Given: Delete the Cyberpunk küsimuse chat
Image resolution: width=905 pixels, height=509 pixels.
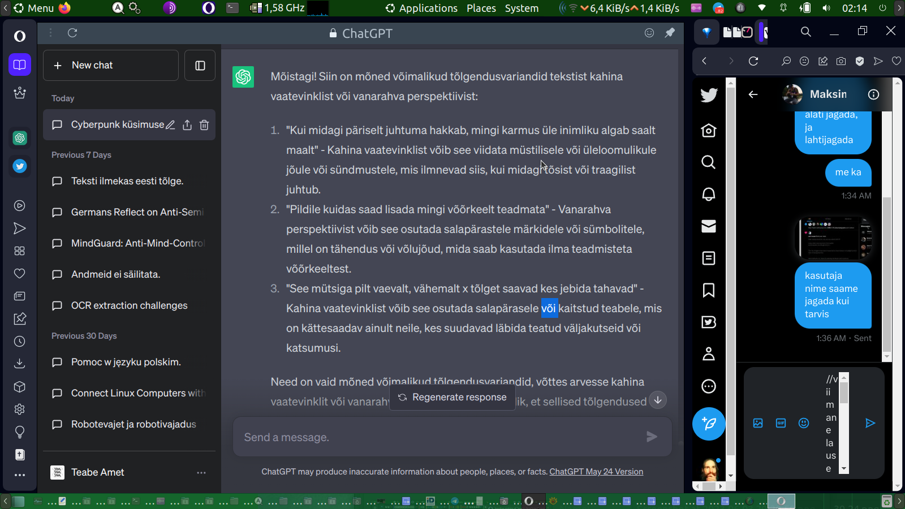Looking at the screenshot, I should [x=204, y=125].
